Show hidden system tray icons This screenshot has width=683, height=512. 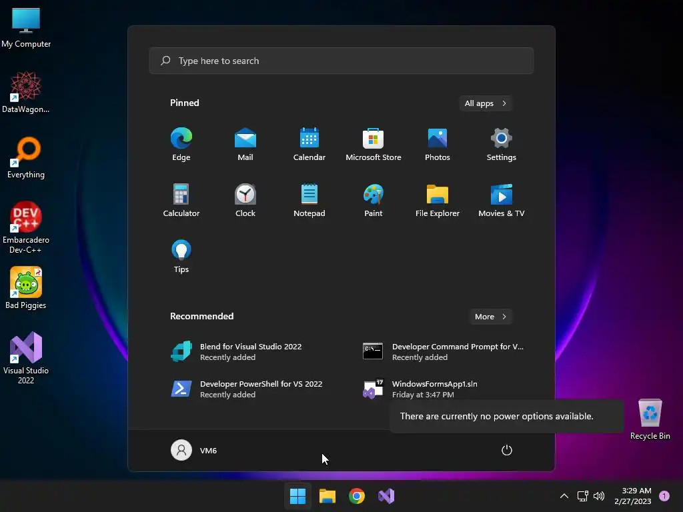(x=564, y=496)
